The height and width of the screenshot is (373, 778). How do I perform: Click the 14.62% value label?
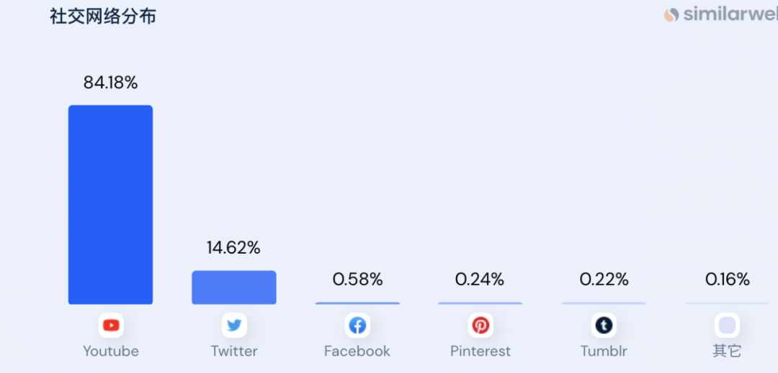pos(233,248)
